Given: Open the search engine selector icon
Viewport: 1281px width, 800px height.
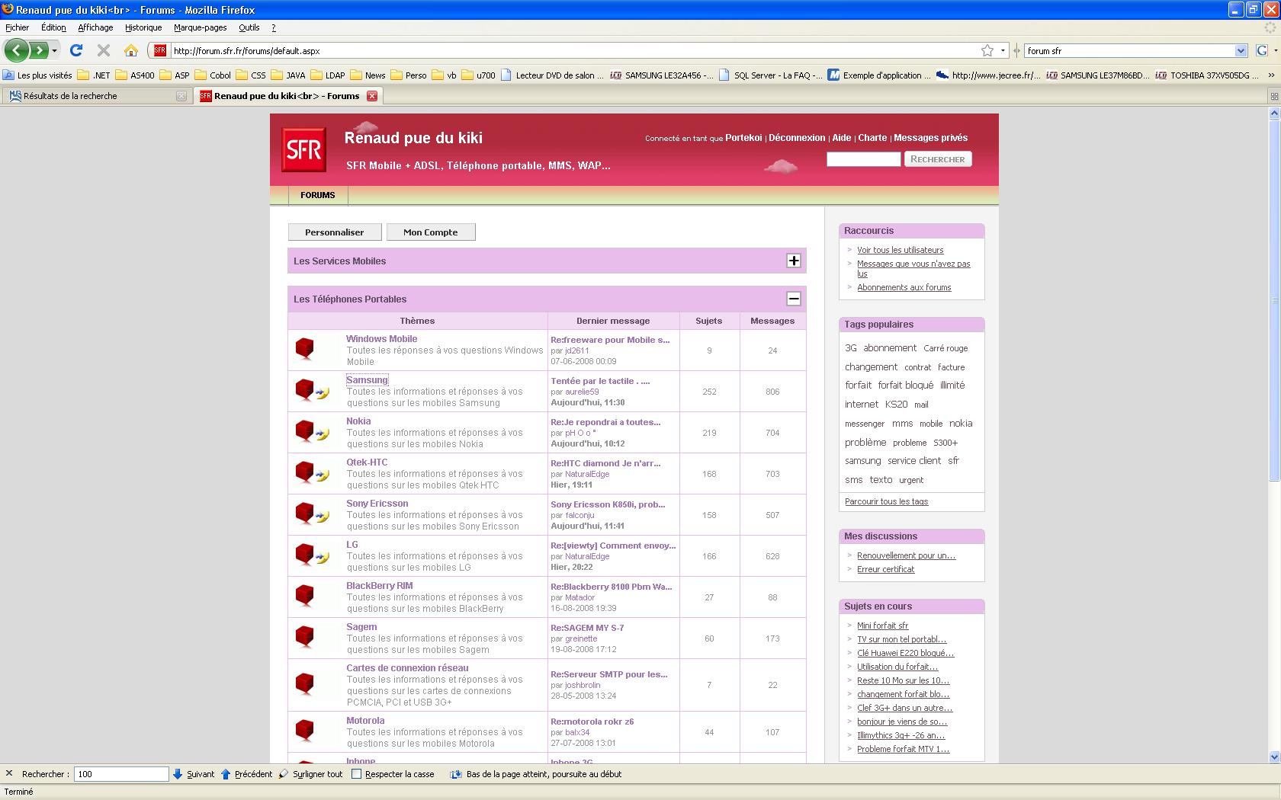Looking at the screenshot, I should point(1262,50).
